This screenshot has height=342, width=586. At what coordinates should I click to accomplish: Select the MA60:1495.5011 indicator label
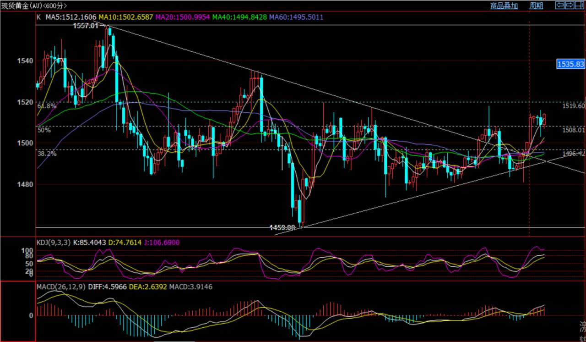pyautogui.click(x=297, y=17)
